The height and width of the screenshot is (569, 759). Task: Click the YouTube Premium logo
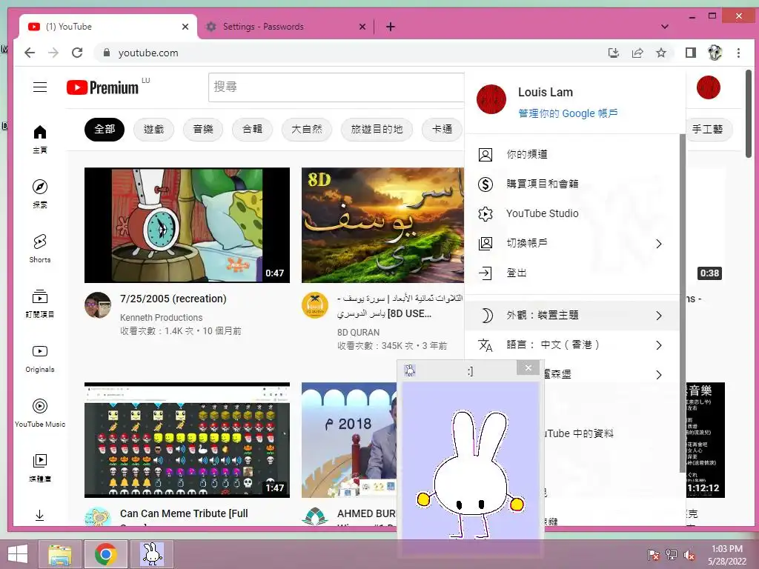[102, 87]
